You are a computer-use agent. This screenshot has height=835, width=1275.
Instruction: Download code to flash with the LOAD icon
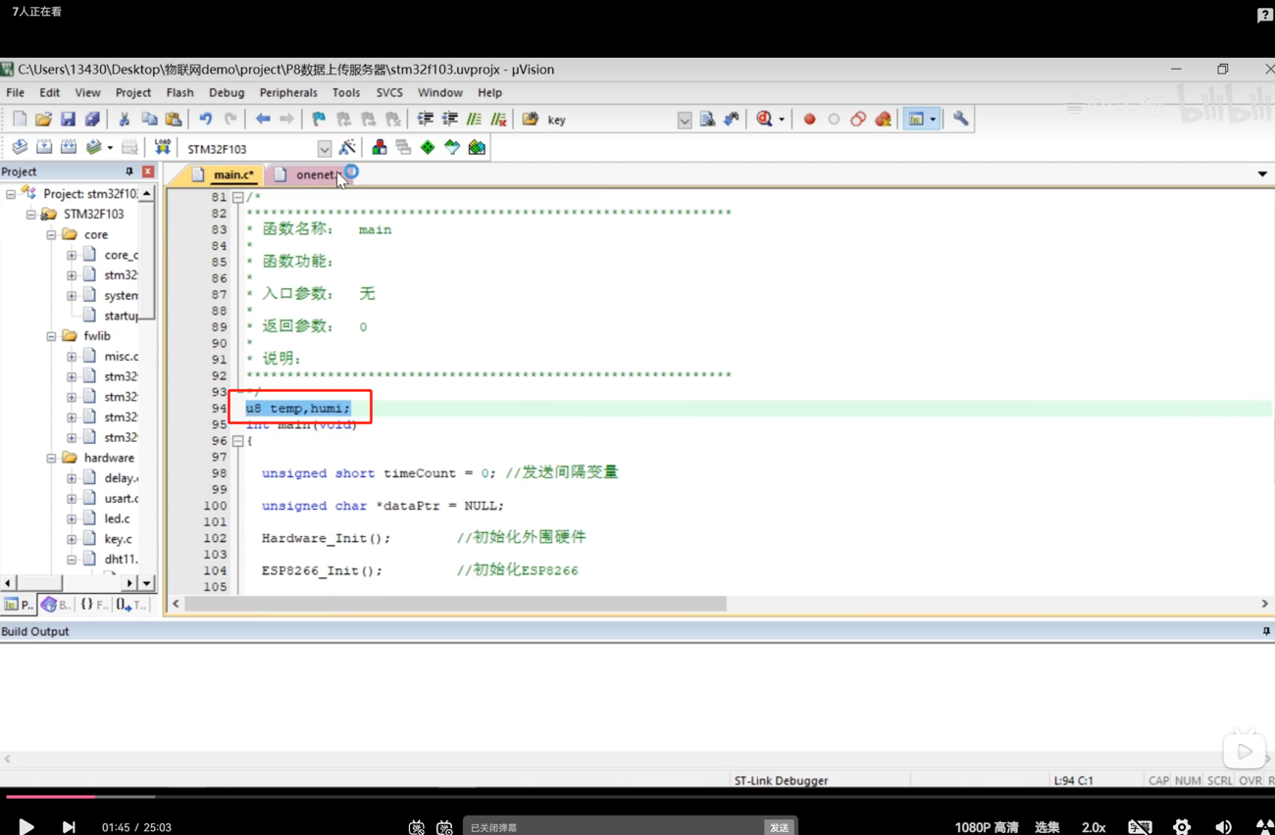163,148
